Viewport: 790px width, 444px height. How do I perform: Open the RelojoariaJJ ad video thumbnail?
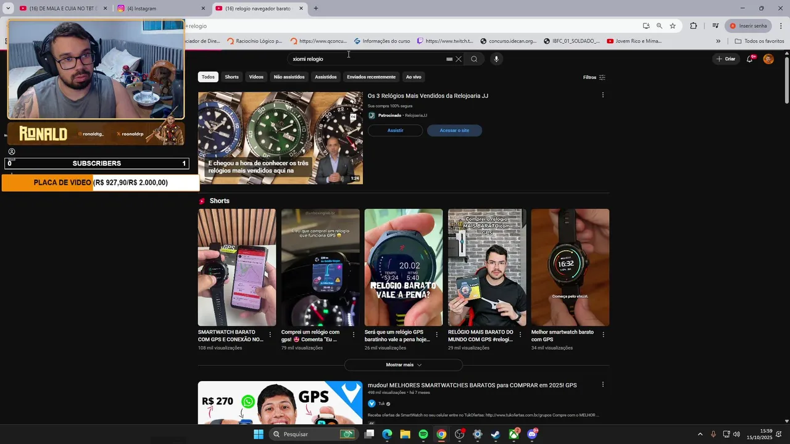pos(280,138)
